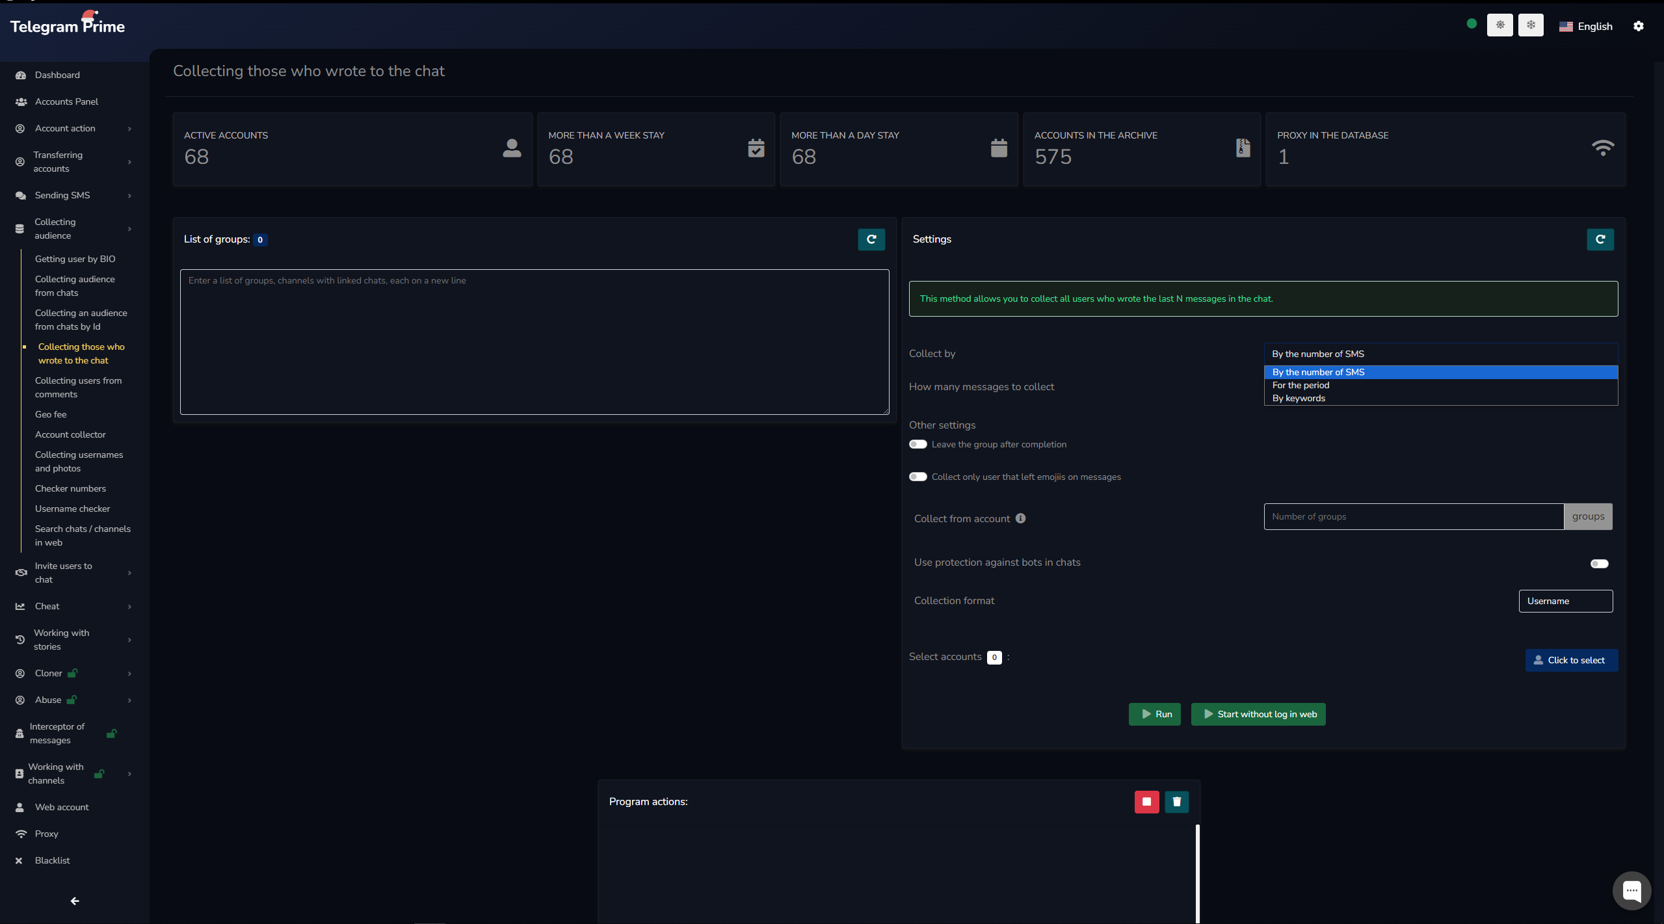Open the live chat support bubble

(x=1631, y=890)
